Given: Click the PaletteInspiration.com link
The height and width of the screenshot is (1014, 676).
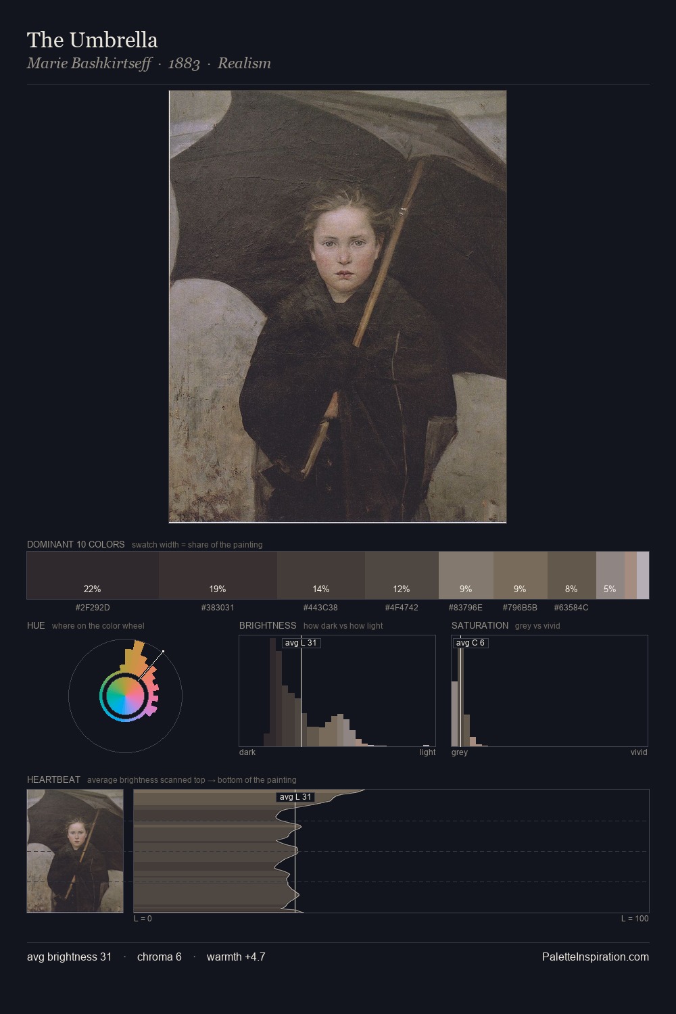Looking at the screenshot, I should [x=596, y=957].
